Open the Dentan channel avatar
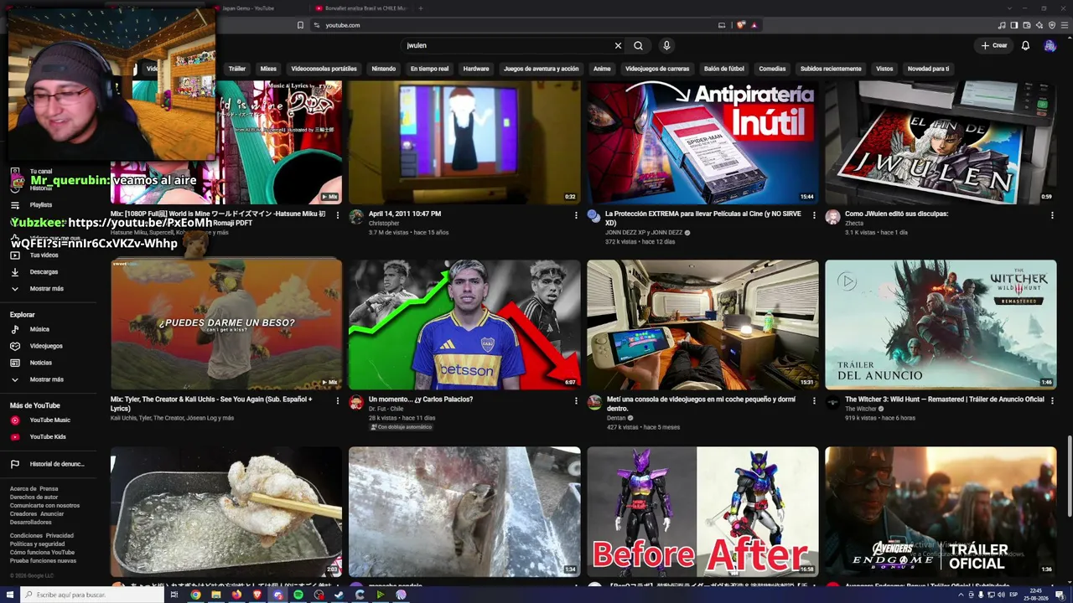This screenshot has height=603, width=1073. [594, 403]
